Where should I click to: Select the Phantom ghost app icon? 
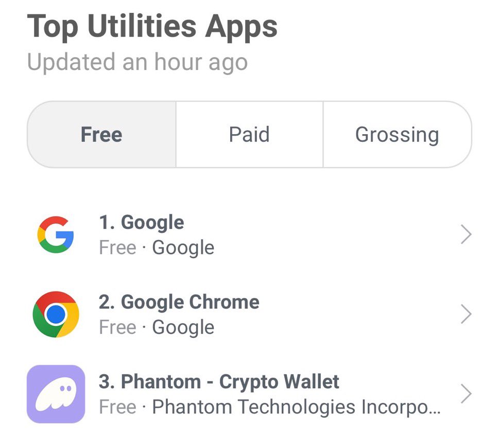pos(56,394)
